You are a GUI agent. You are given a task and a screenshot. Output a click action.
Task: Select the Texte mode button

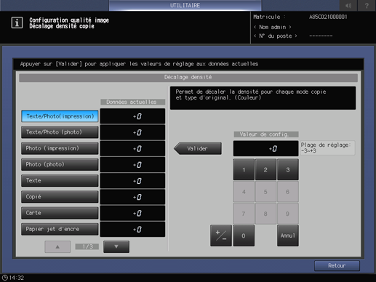point(60,181)
